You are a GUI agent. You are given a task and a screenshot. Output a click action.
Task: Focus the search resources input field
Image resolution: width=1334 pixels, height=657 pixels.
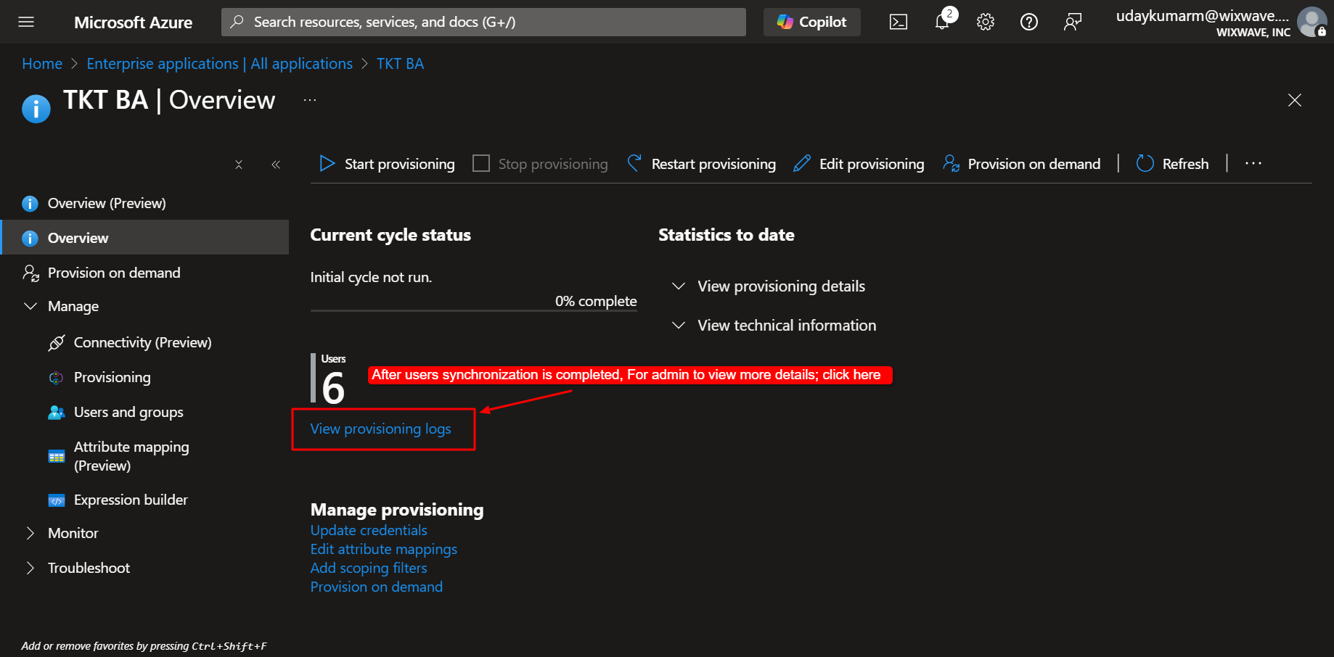483,22
